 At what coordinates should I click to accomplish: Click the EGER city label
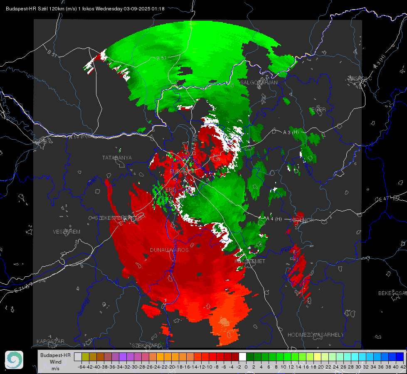(318, 110)
